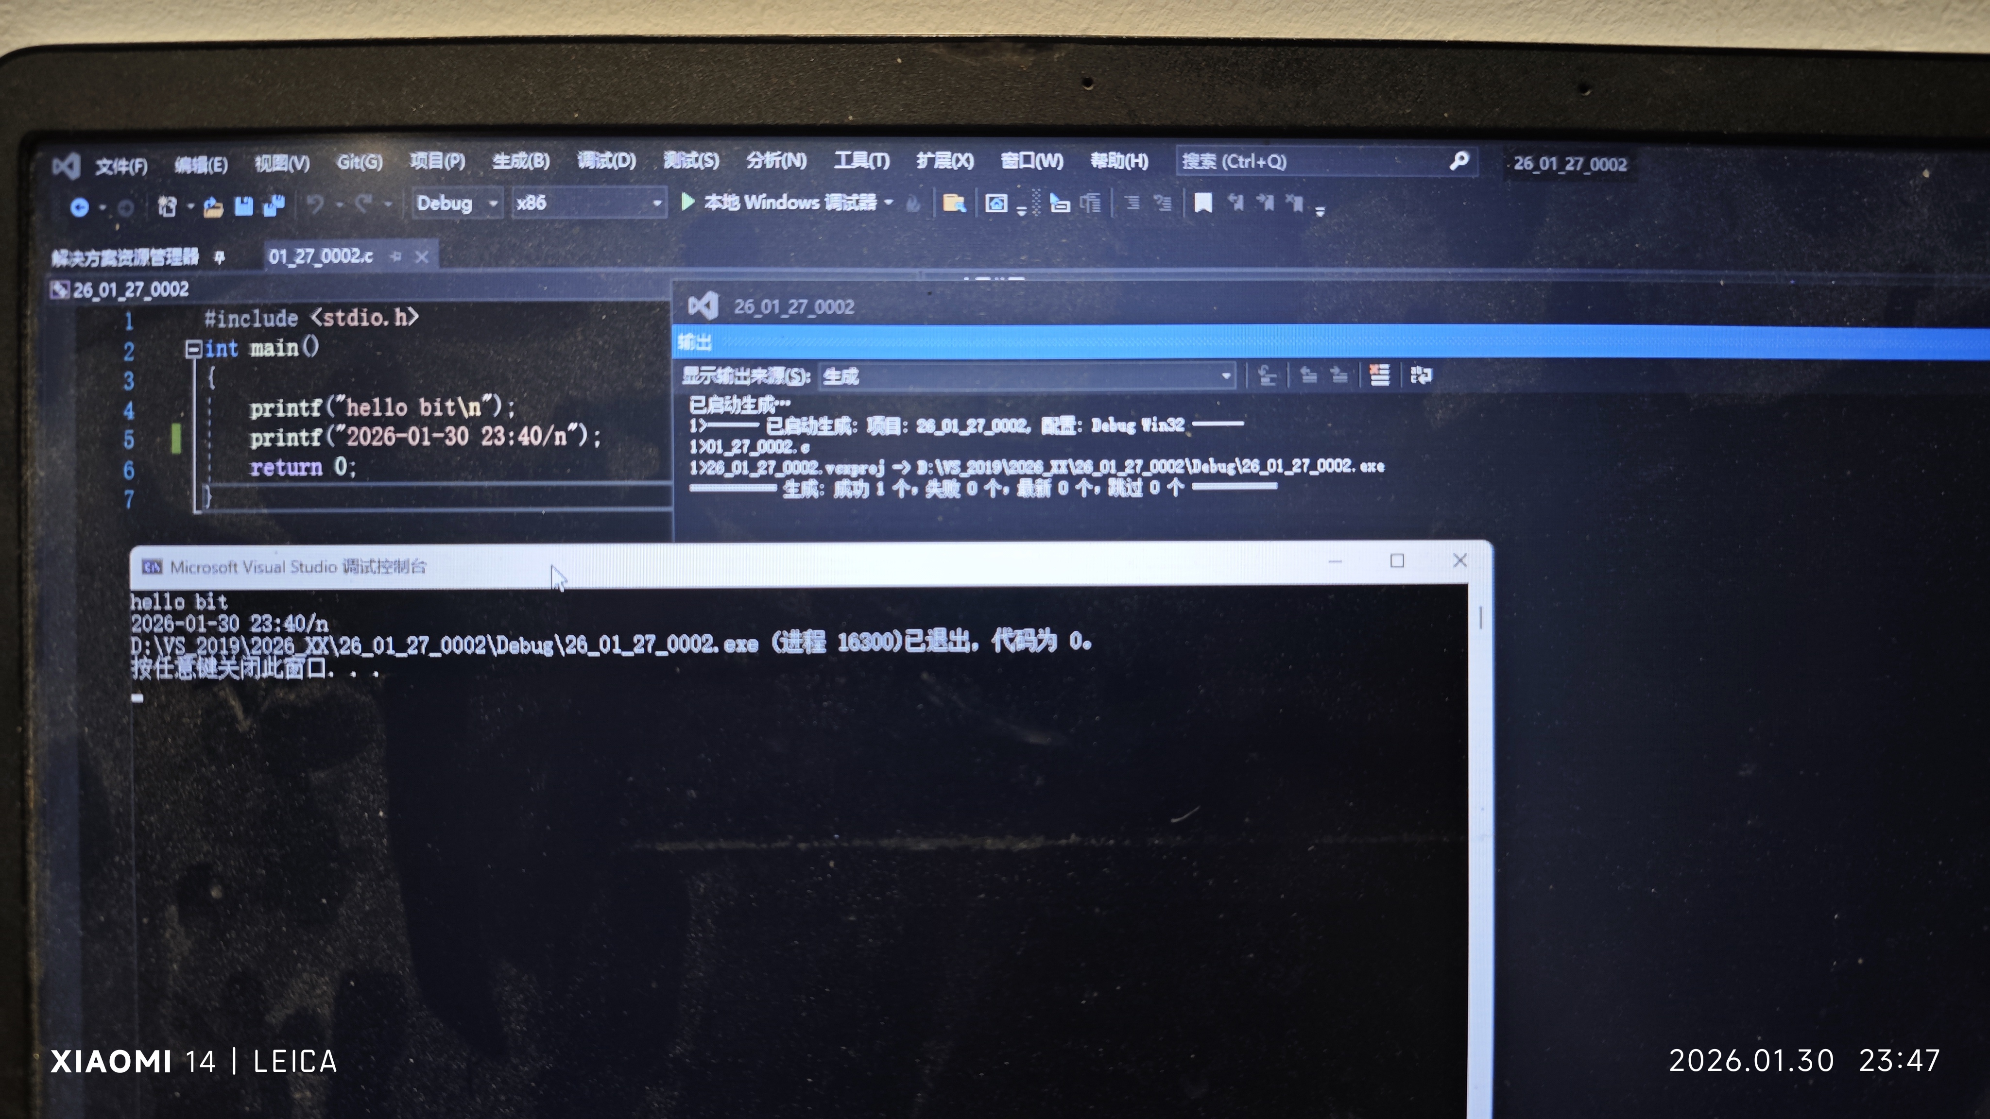1990x1119 pixels.
Task: Open the Debug configuration dropdown
Action: coord(493,204)
